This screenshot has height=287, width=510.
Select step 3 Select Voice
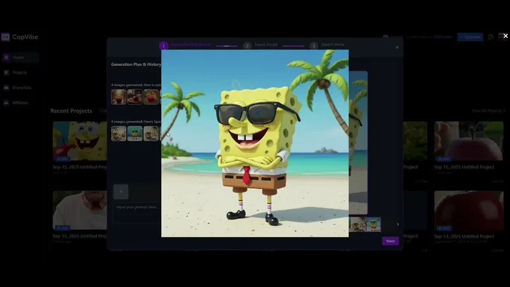[327, 45]
